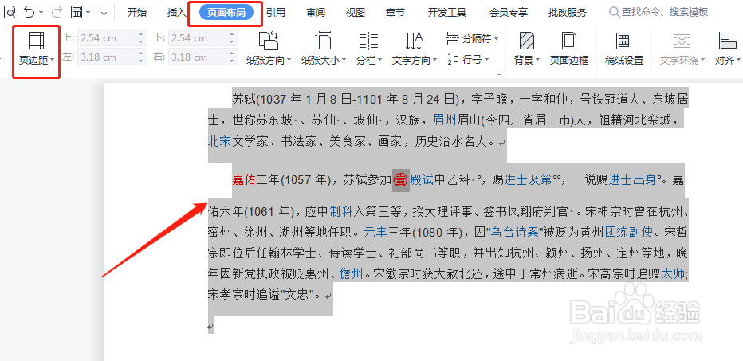Image resolution: width=743 pixels, height=361 pixels.
Task: Expand the 纸张方向 dropdown
Action: 289,61
